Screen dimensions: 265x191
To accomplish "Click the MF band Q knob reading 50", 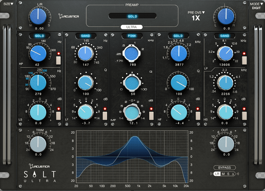I will click(x=132, y=83).
